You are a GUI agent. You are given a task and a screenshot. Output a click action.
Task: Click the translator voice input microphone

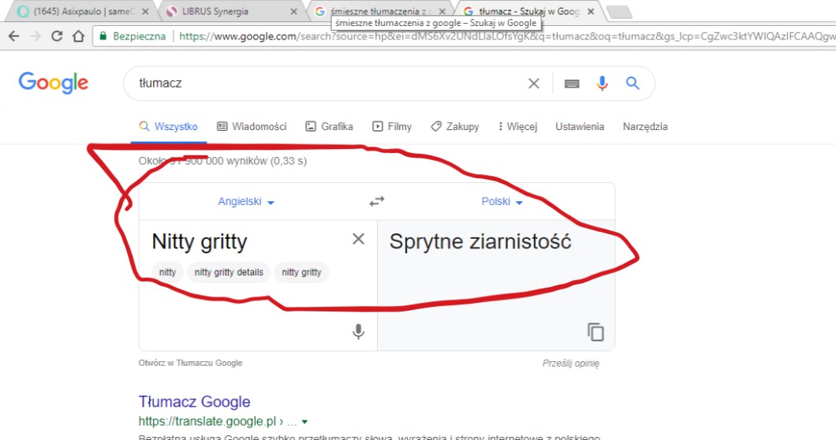point(358,332)
